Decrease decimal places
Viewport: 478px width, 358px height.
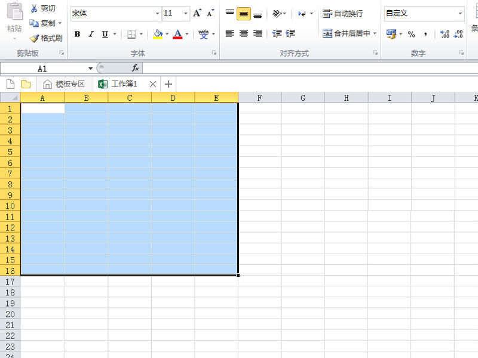[458, 34]
